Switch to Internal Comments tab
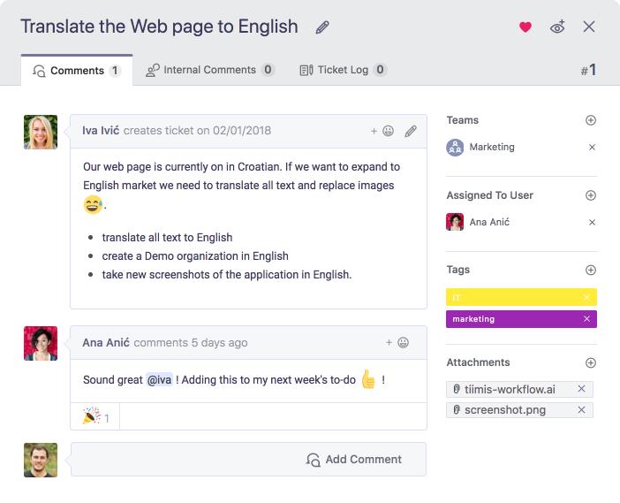The image size is (620, 503). point(210,70)
